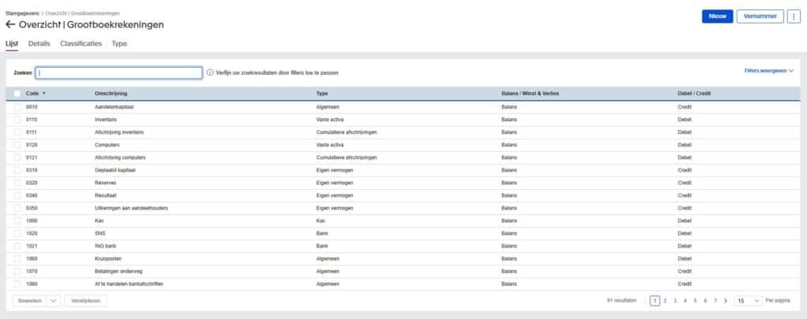Go to the next results page arrow
Screen dimensions: 807x319
(x=725, y=301)
